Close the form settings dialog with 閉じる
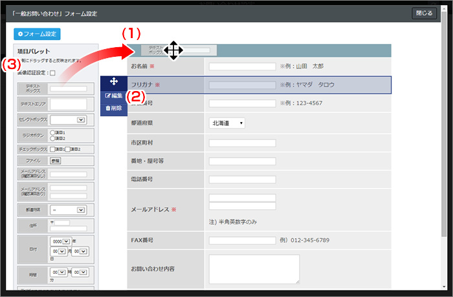The width and height of the screenshot is (453, 297). click(424, 14)
